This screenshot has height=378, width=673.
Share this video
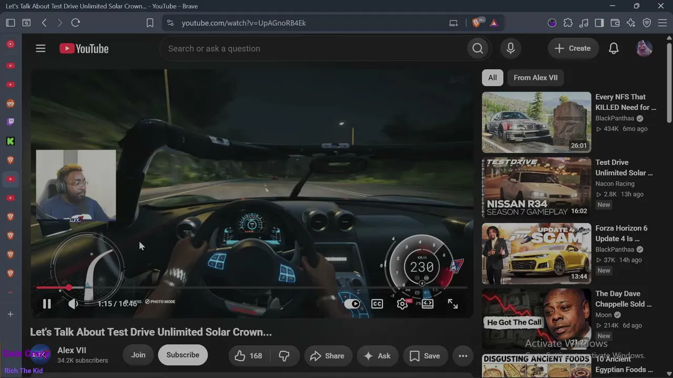click(x=327, y=356)
